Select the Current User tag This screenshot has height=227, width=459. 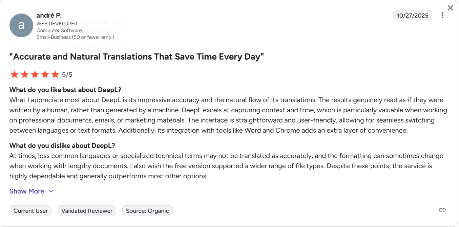point(30,210)
